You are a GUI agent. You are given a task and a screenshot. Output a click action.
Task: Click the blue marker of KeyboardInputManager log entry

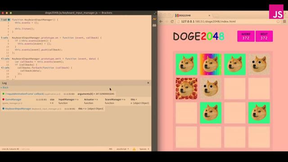click(3, 108)
